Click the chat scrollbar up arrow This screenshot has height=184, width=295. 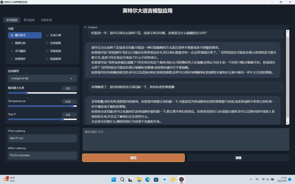tap(288, 32)
